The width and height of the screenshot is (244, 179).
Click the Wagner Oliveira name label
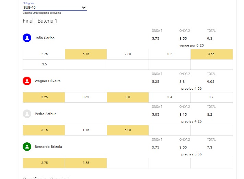[48, 81]
